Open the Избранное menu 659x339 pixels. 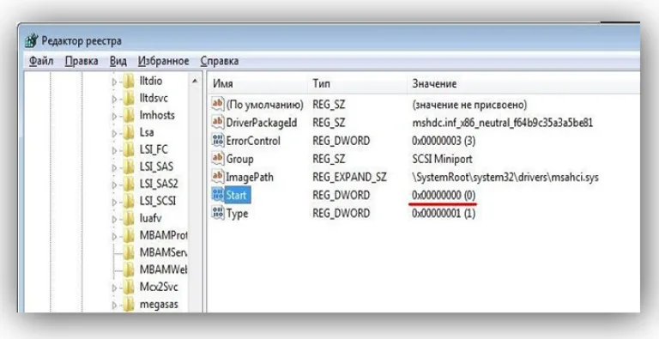click(164, 62)
